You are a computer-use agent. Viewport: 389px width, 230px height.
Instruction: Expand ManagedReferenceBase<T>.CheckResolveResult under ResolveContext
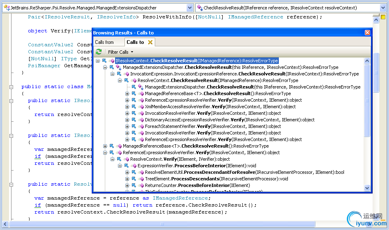tap(127, 93)
